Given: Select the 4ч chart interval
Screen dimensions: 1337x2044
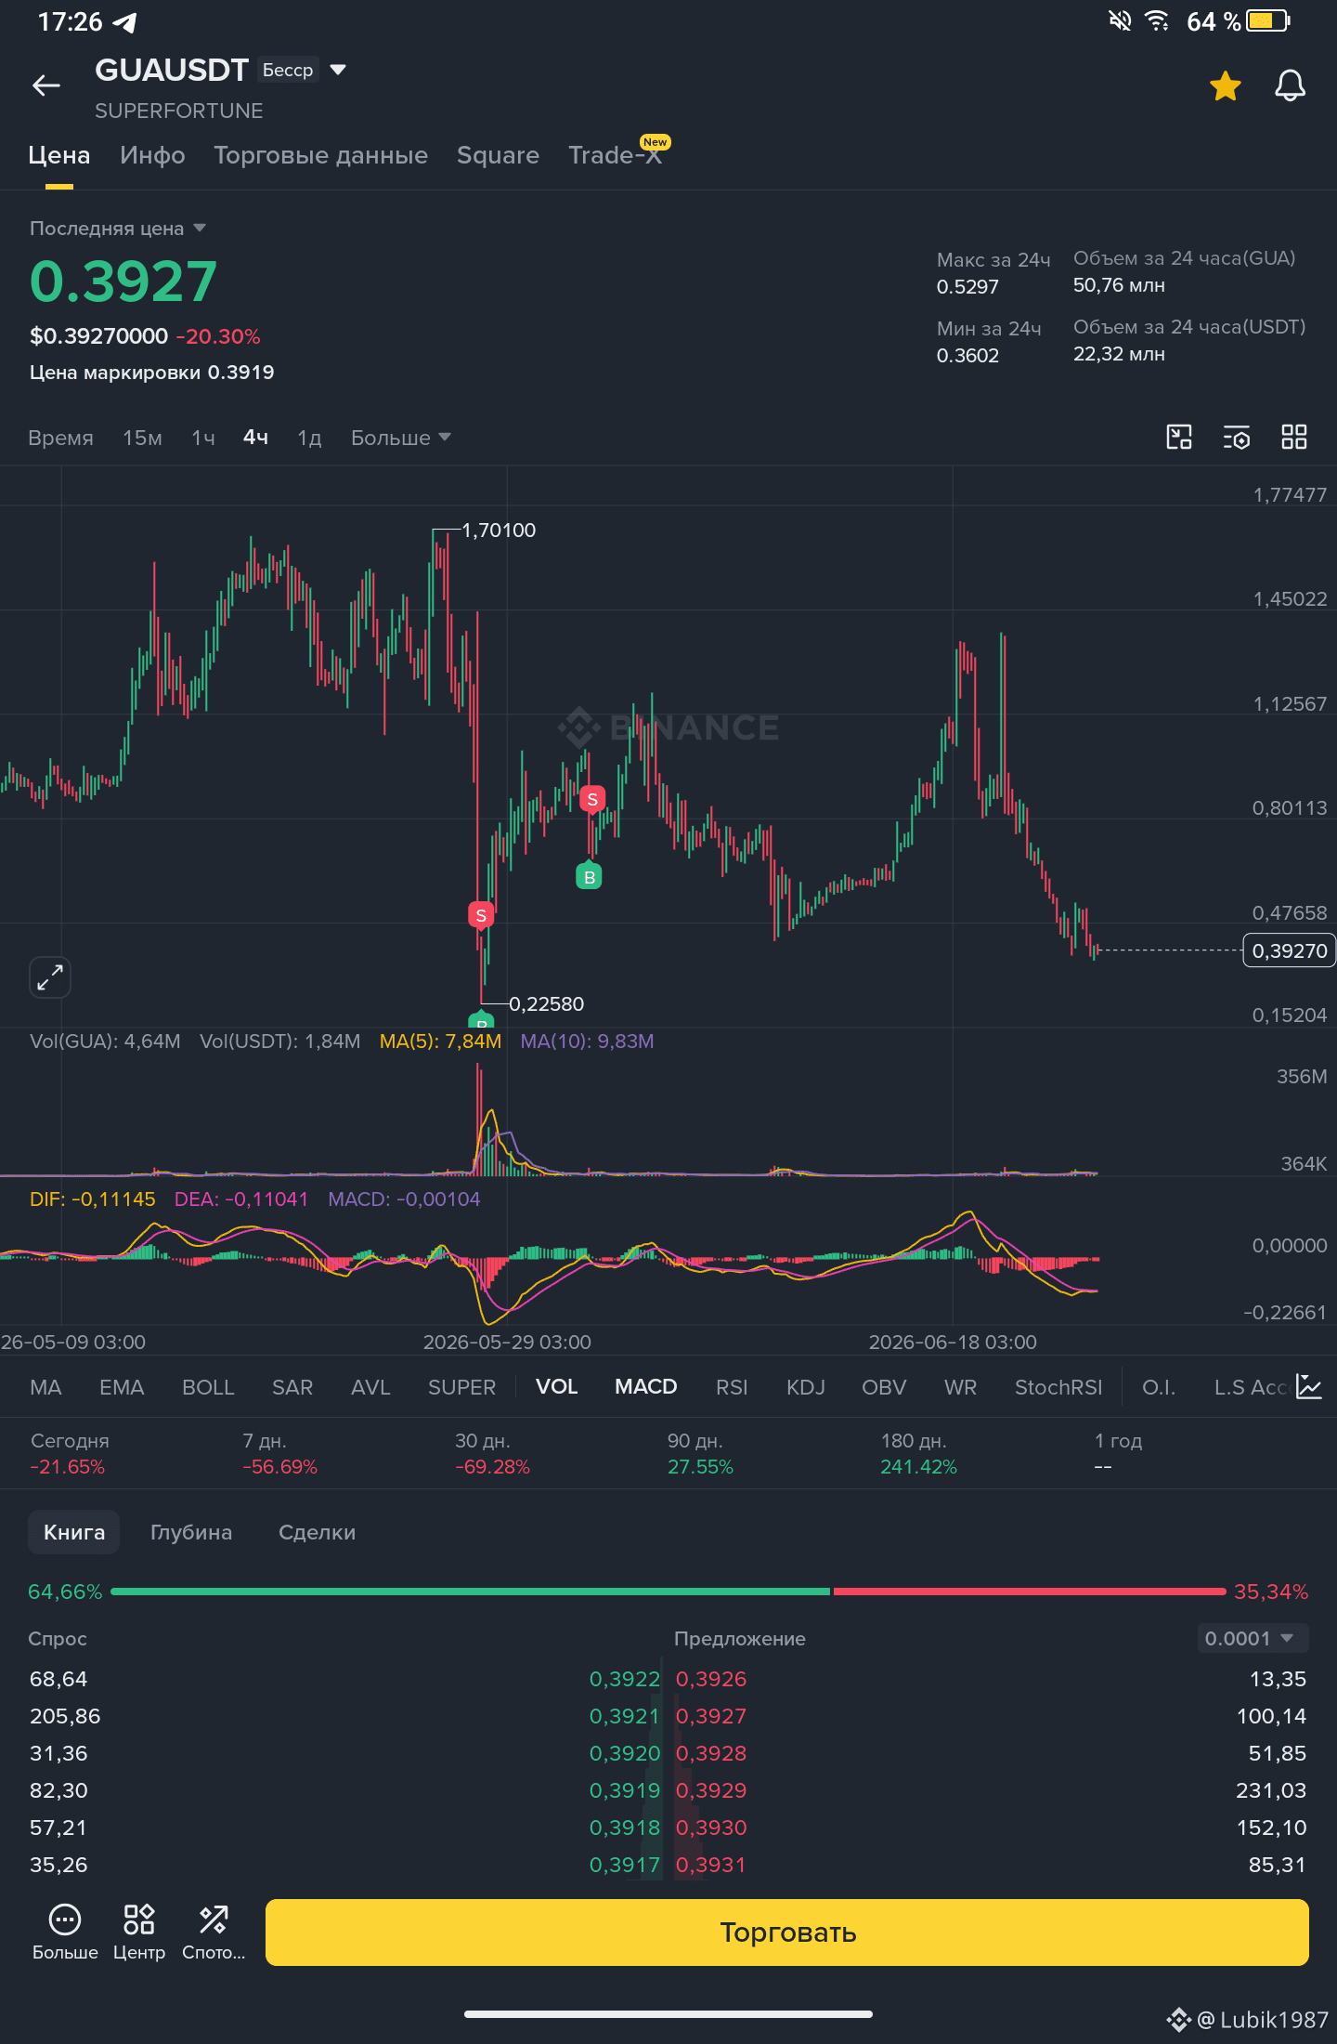Looking at the screenshot, I should tap(255, 438).
